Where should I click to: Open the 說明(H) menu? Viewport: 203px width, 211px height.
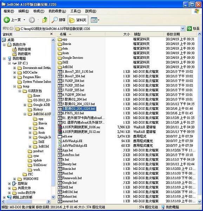click(x=91, y=11)
